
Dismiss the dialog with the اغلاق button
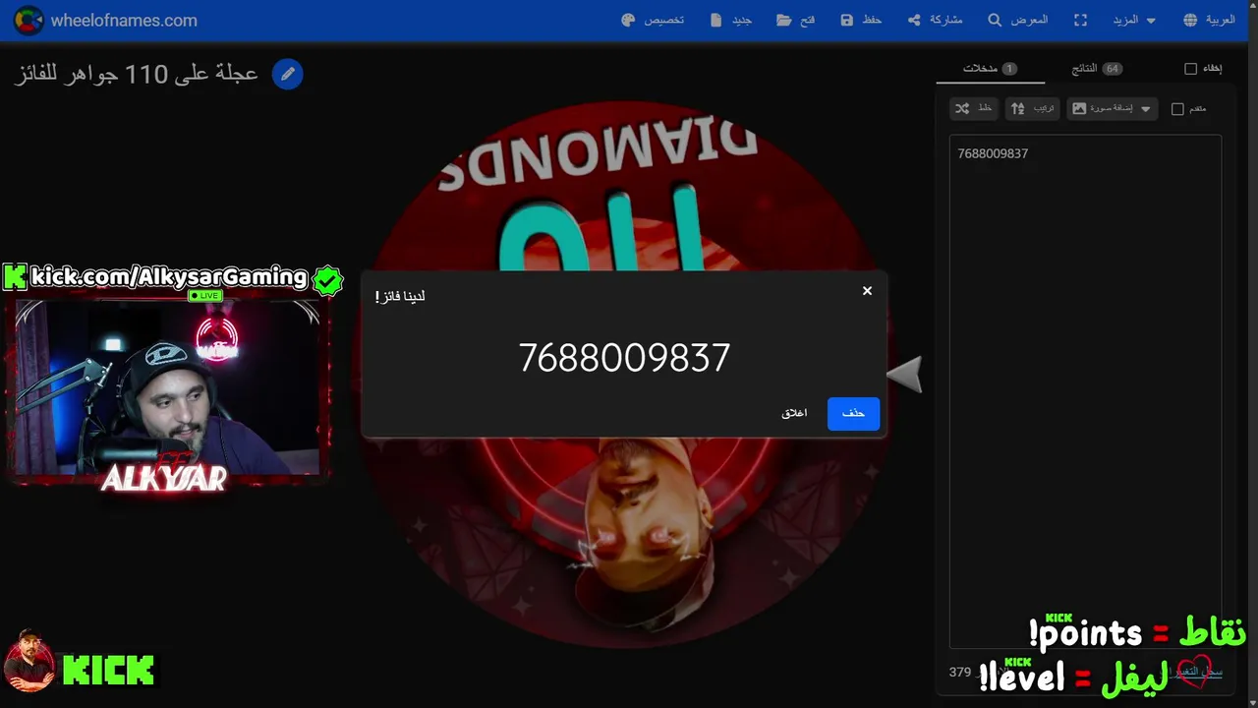point(794,413)
